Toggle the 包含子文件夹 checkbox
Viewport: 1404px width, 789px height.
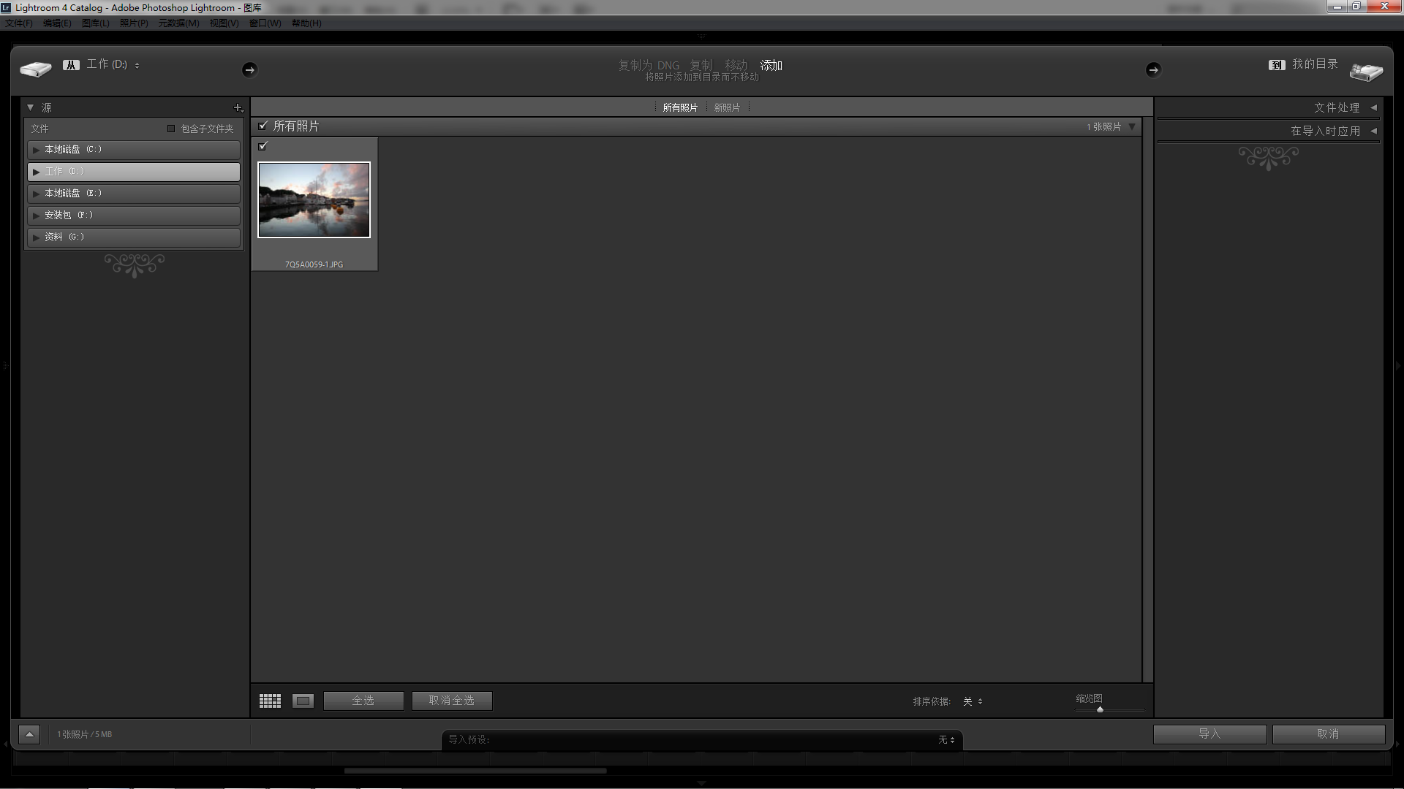tap(171, 129)
